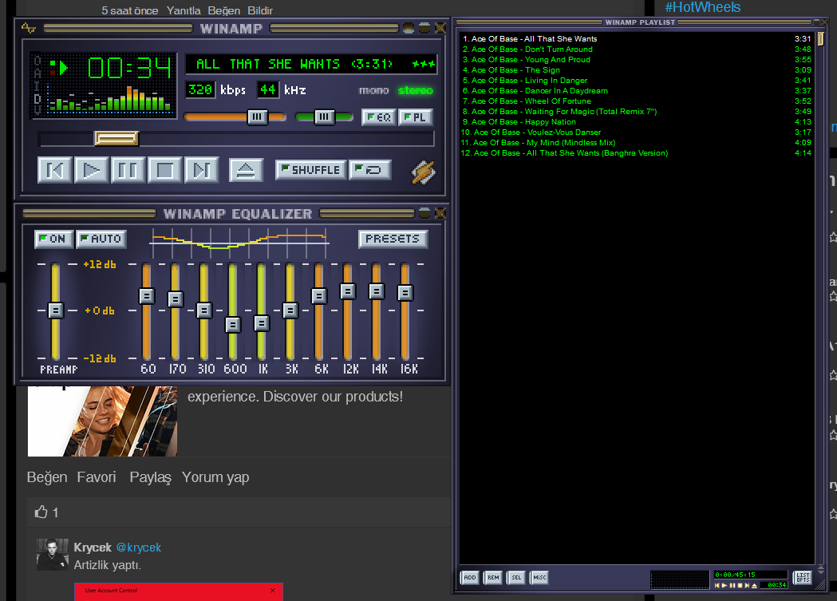Click the 1K band slider handle

coord(262,323)
